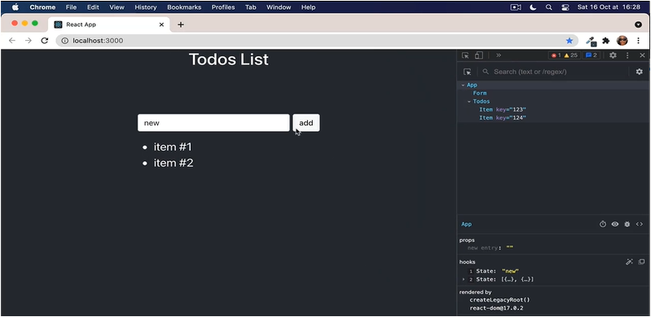651x317 pixels.
Task: Open the Profiles menu
Action: tap(223, 7)
